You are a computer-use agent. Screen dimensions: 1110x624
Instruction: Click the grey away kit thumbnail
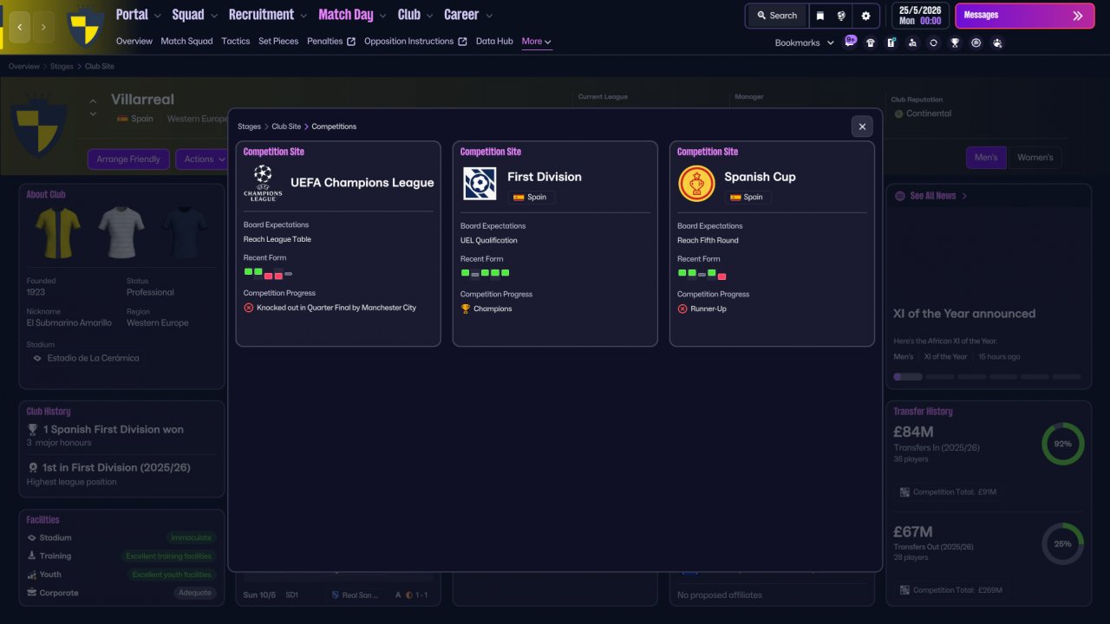121,232
